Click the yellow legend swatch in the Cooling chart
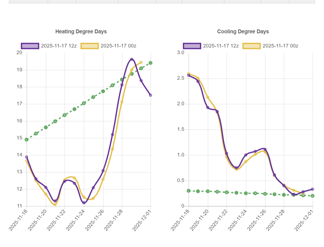The image size is (324, 247). click(x=251, y=46)
